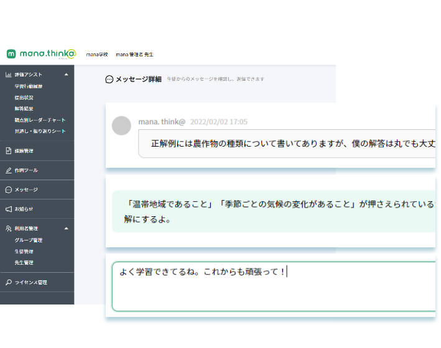
Task: Open 提出状況 in the sidebar
Action: pyautogui.click(x=24, y=98)
